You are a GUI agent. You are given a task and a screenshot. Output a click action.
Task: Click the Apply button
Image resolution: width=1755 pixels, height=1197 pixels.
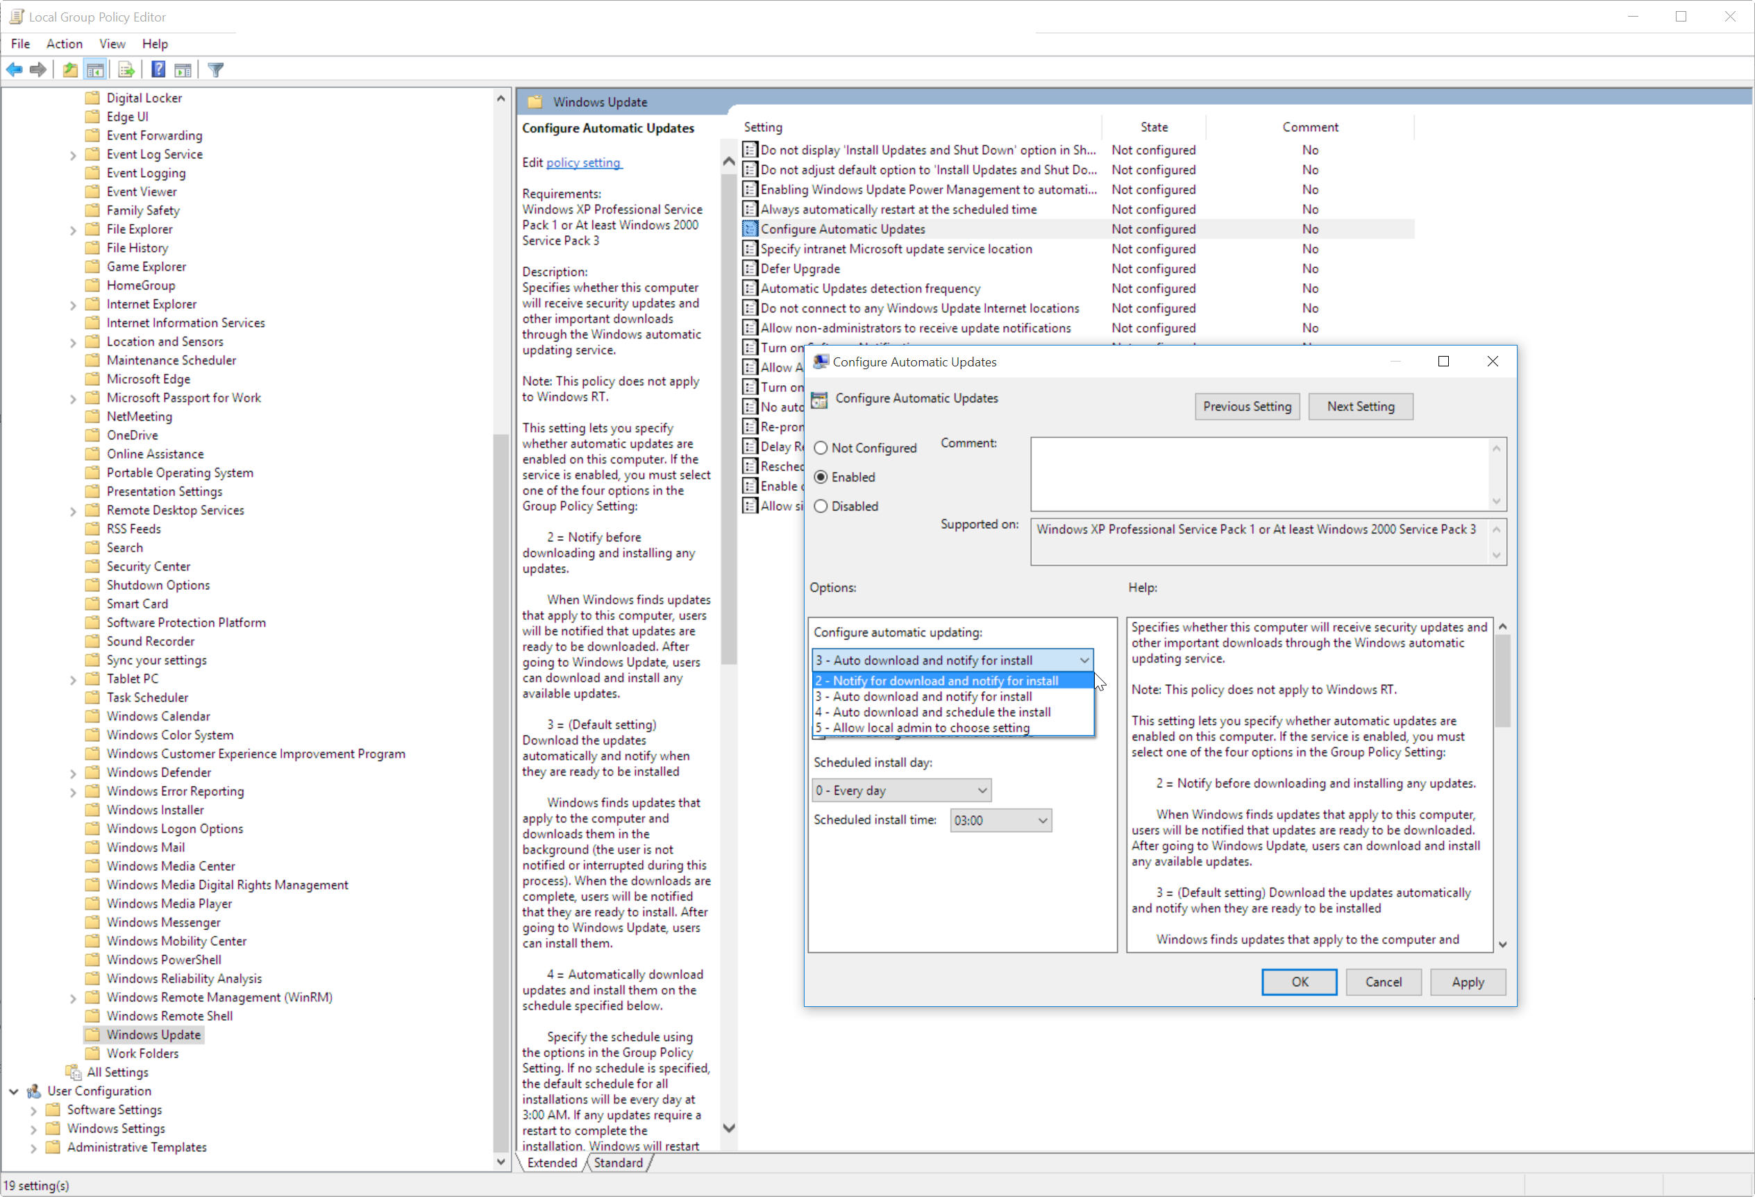1467,981
